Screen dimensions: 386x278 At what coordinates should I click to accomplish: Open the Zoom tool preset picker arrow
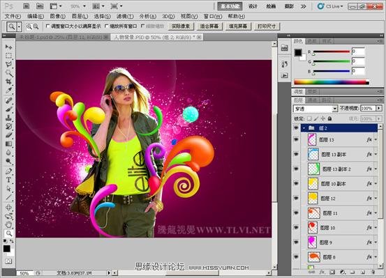pyautogui.click(x=20, y=26)
